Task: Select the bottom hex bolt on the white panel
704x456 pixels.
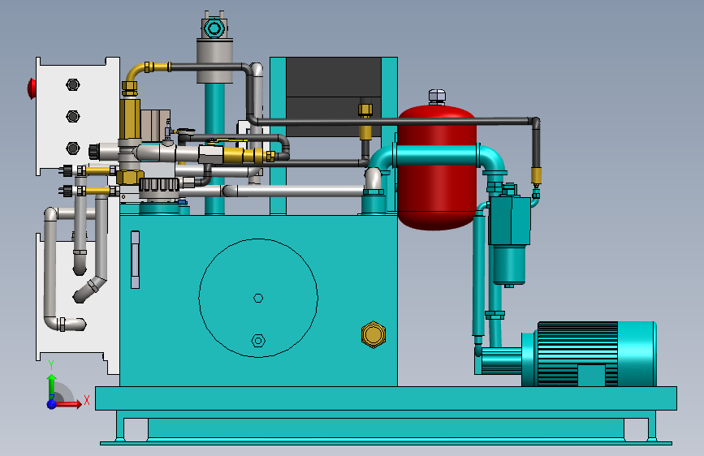Action: click(73, 148)
